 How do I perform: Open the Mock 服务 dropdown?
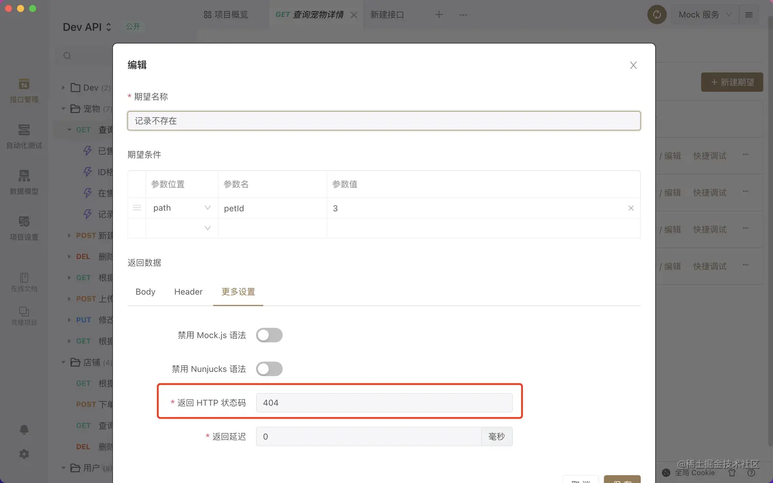tap(705, 15)
